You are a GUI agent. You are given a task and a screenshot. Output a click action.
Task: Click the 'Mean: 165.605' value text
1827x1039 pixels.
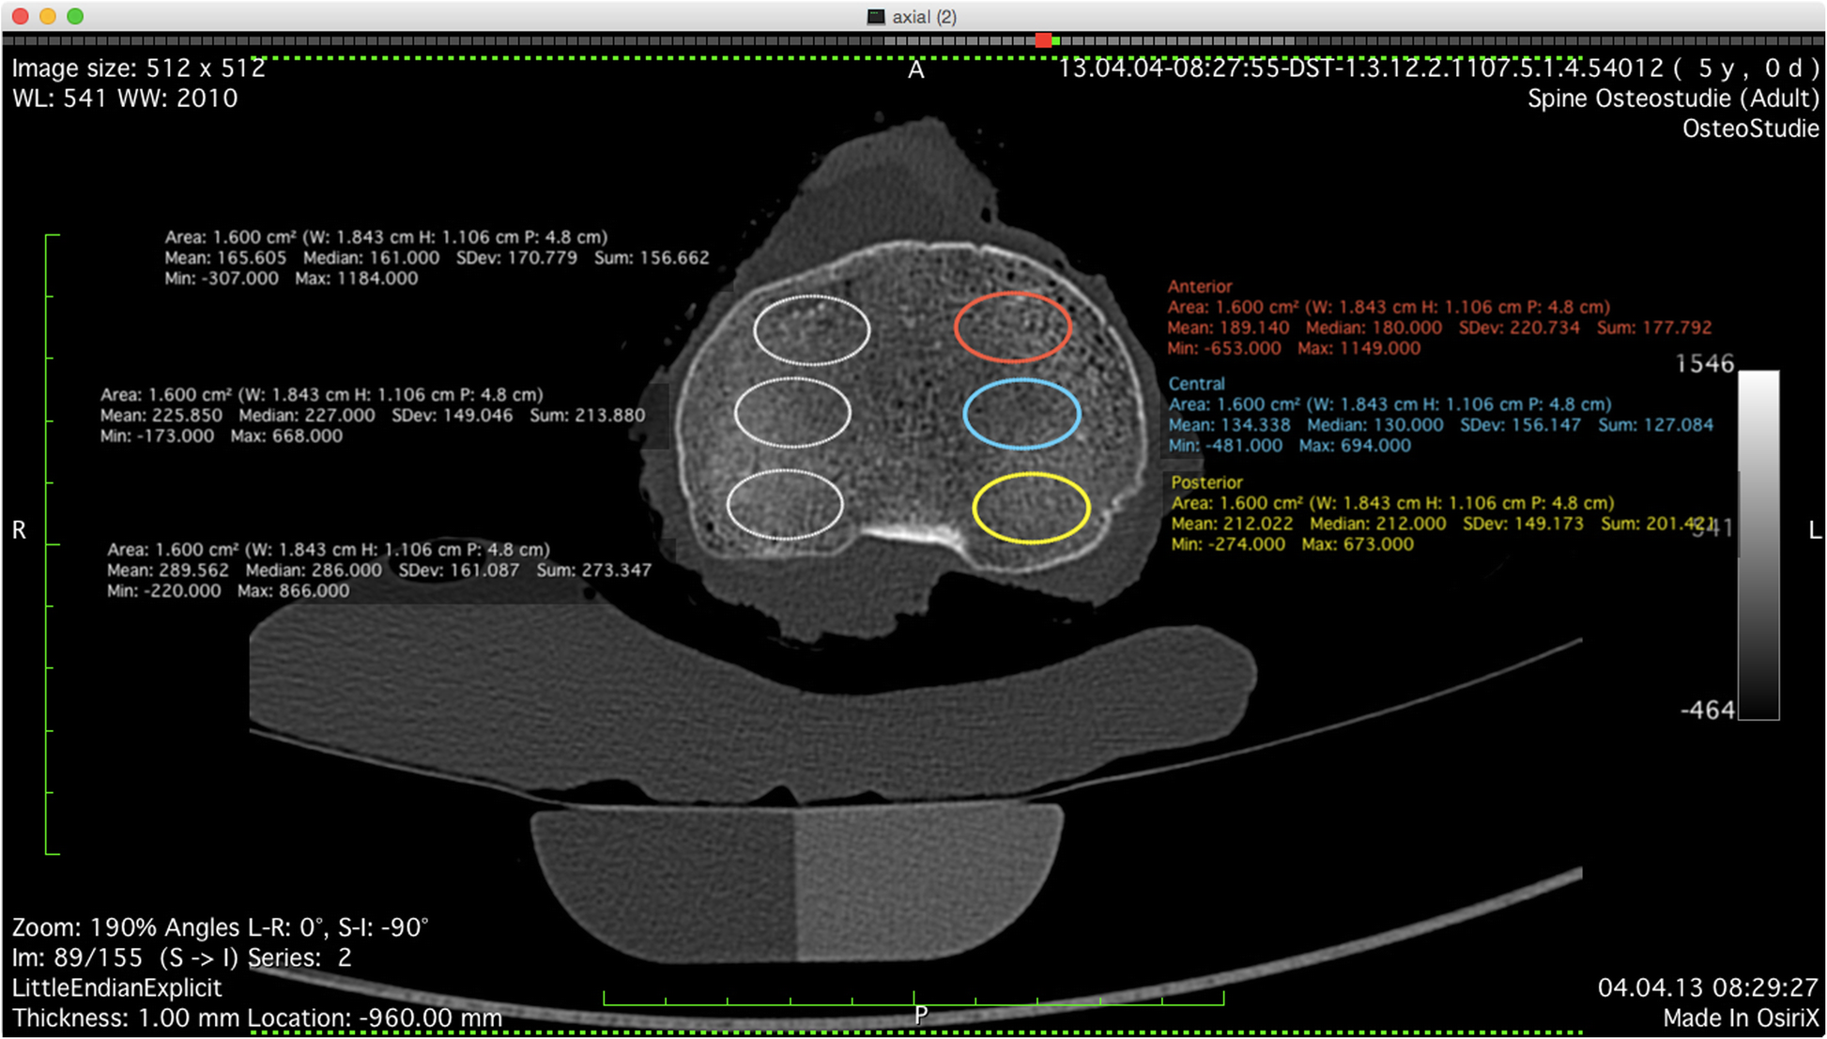225,258
